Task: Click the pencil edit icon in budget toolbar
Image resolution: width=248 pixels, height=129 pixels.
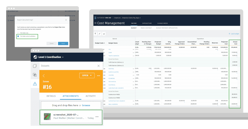Action: (x=99, y=34)
